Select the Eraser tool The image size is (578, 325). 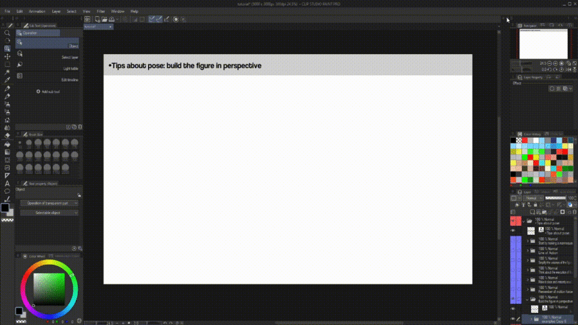click(7, 135)
